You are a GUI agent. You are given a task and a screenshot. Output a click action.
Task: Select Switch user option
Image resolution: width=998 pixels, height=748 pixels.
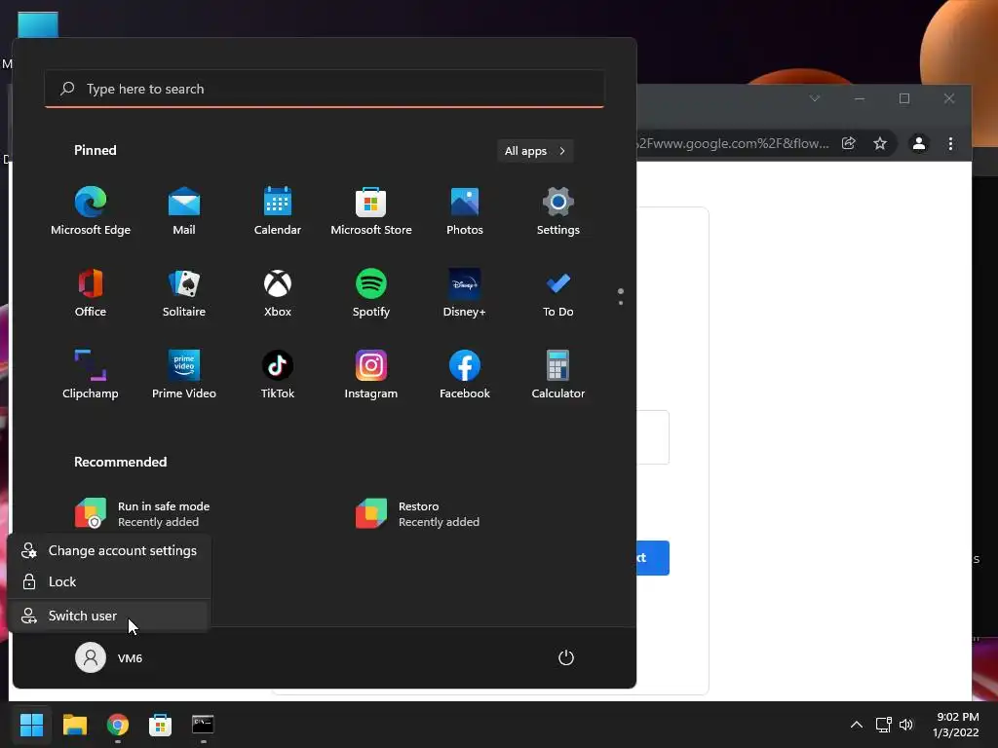pyautogui.click(x=109, y=616)
